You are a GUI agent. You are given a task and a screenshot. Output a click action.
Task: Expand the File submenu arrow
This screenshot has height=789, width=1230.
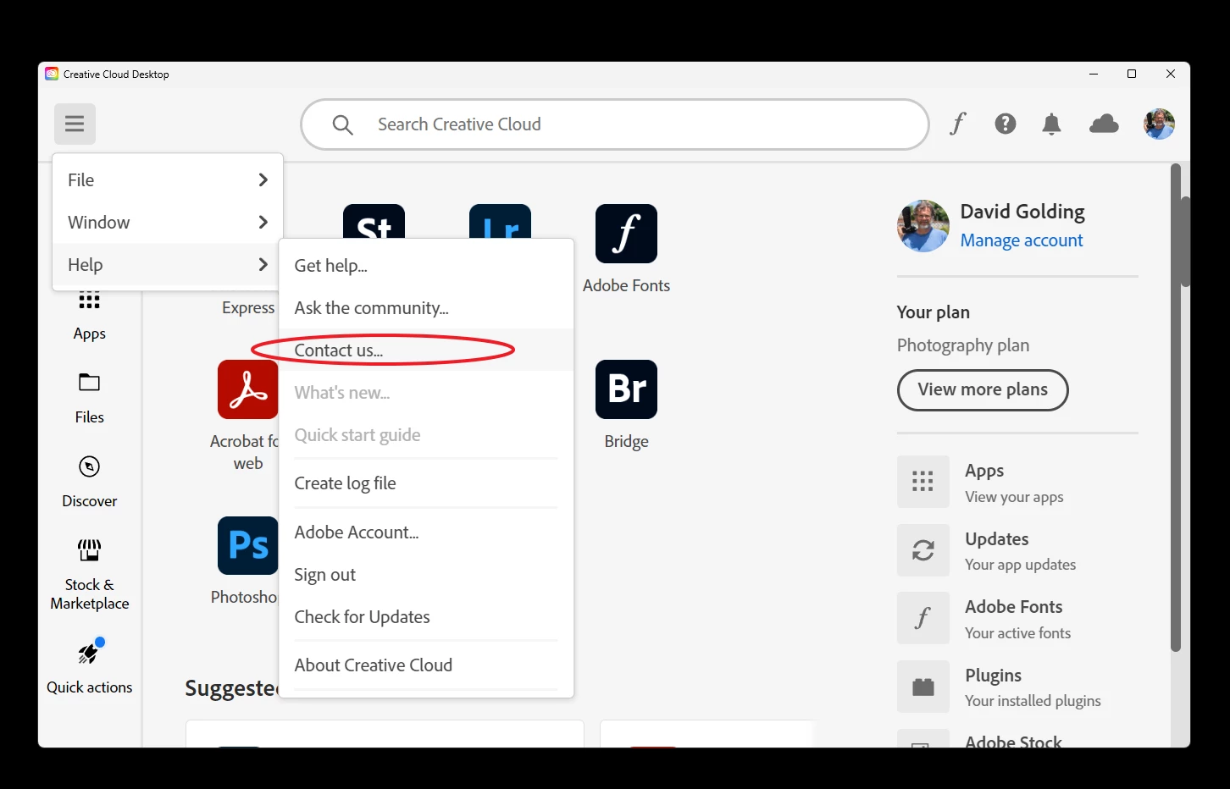tap(263, 179)
